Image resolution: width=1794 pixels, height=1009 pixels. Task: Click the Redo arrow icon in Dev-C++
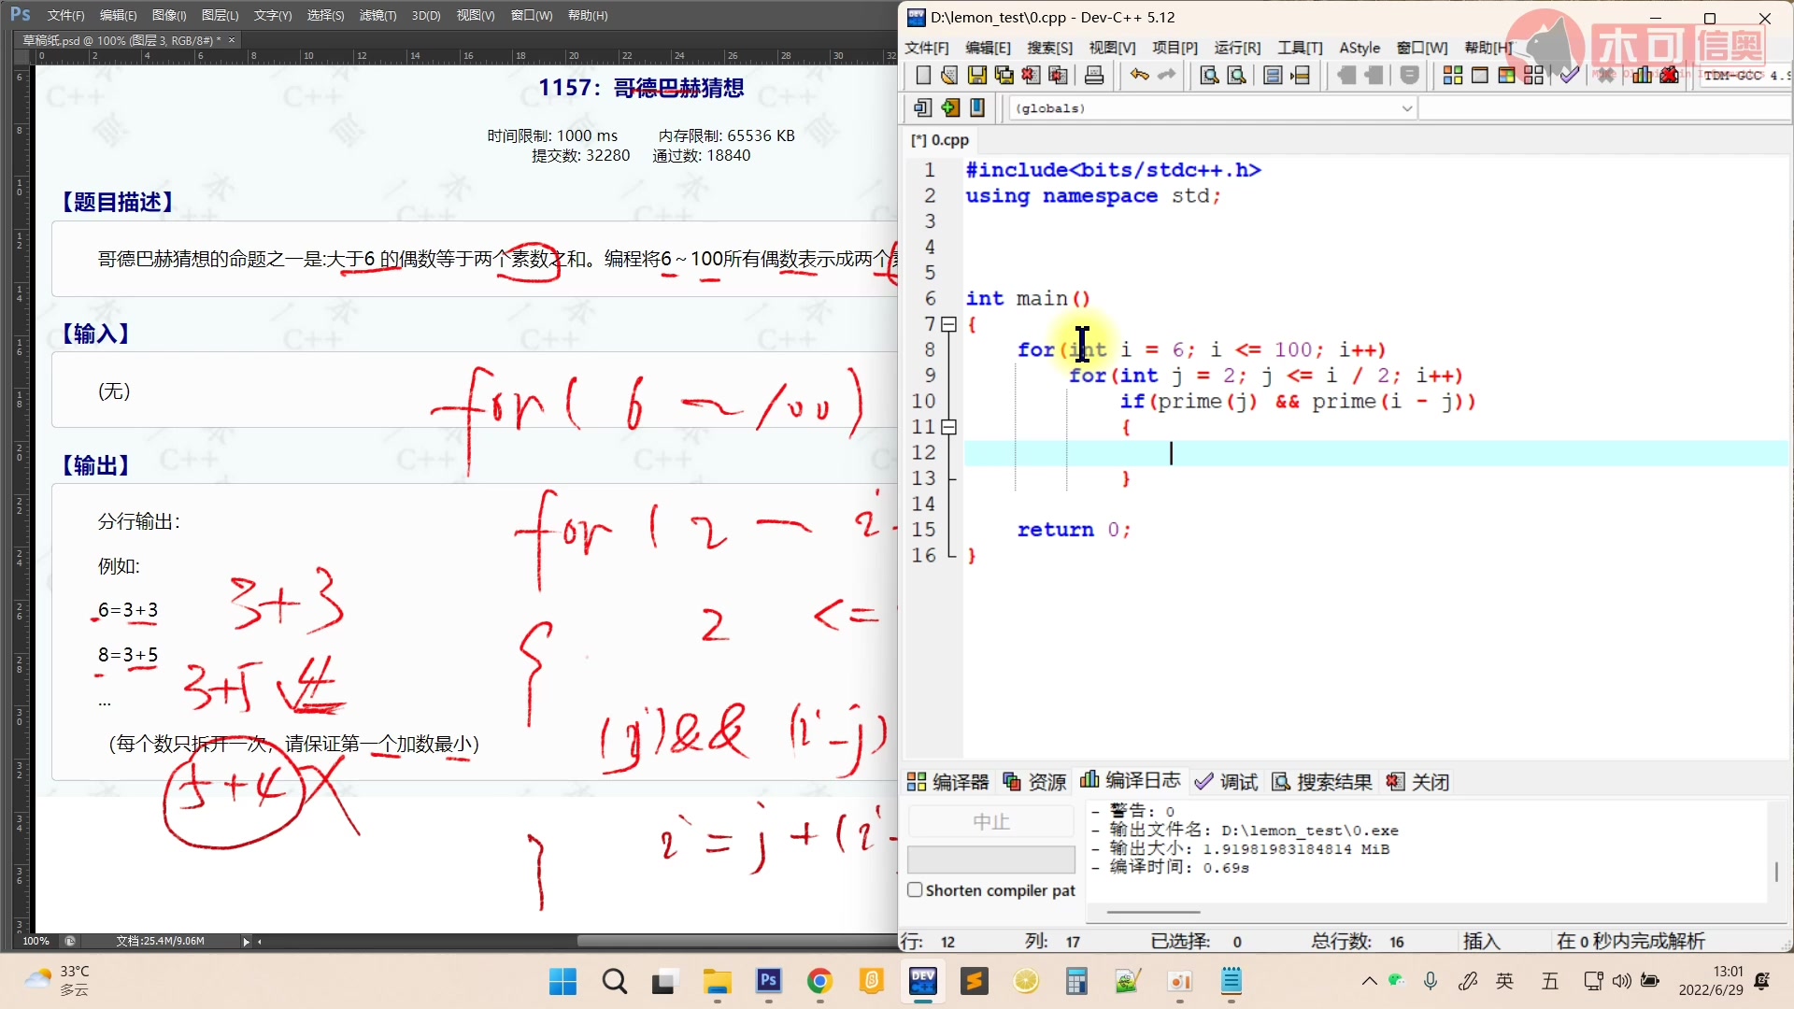coord(1166,76)
